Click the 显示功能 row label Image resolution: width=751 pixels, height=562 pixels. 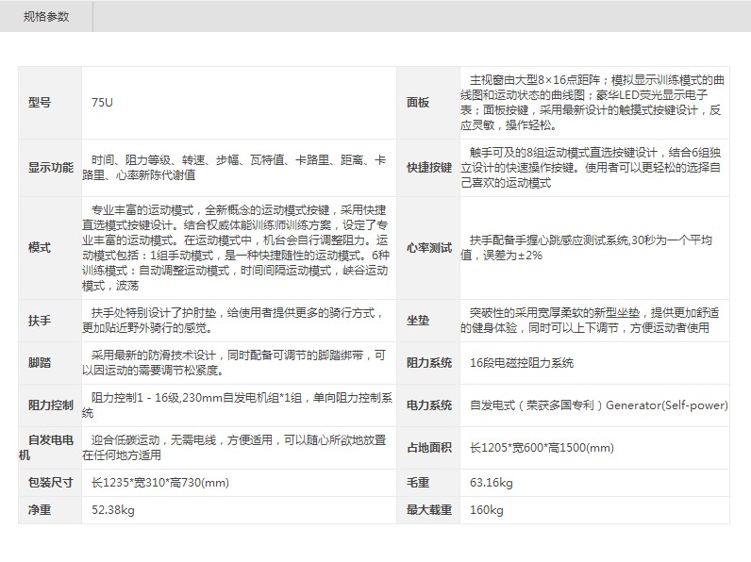click(50, 167)
